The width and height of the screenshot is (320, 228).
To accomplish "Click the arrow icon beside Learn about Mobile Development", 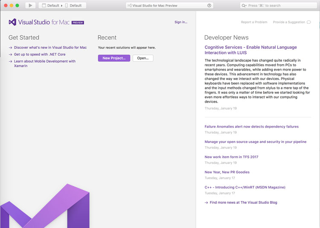I will pyautogui.click(x=10, y=61).
